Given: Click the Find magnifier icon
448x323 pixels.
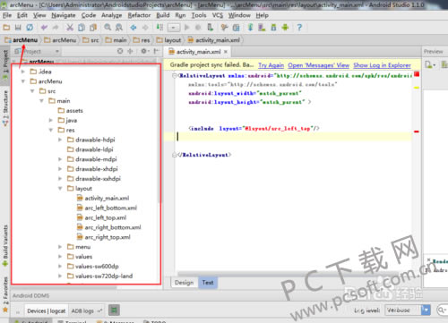Looking at the screenshot, I should (x=108, y=28).
